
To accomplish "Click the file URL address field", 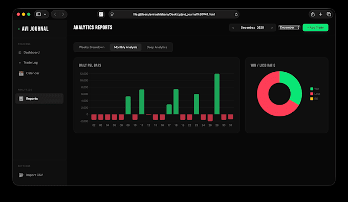I will [x=174, y=14].
